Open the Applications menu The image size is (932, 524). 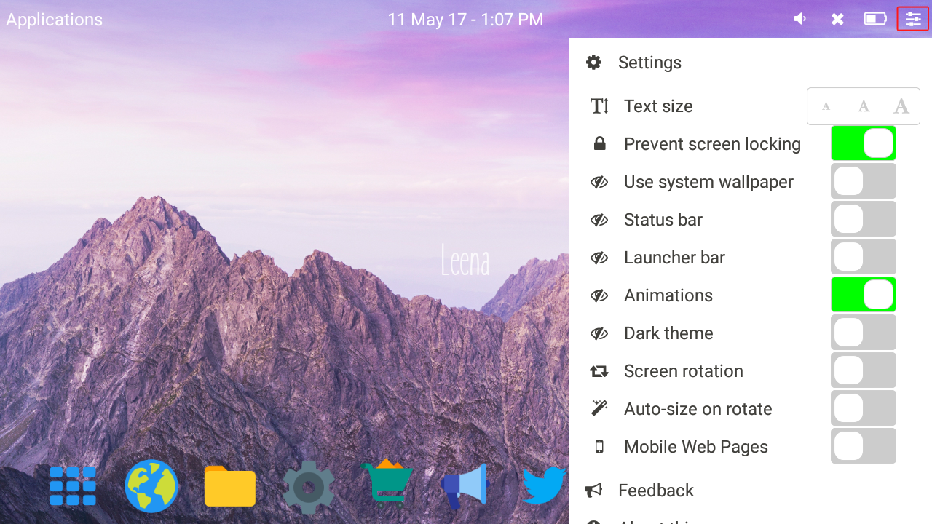tap(55, 20)
